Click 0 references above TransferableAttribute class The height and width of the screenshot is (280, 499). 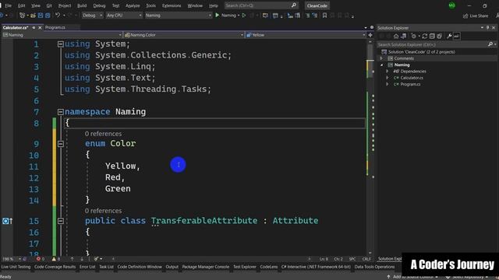(103, 211)
